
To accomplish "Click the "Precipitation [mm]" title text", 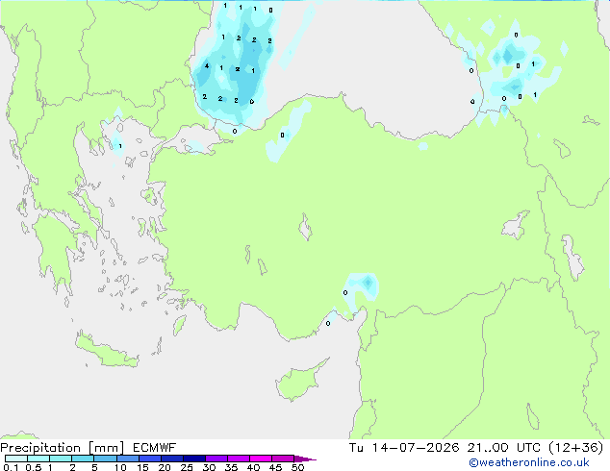I will click(x=63, y=448).
